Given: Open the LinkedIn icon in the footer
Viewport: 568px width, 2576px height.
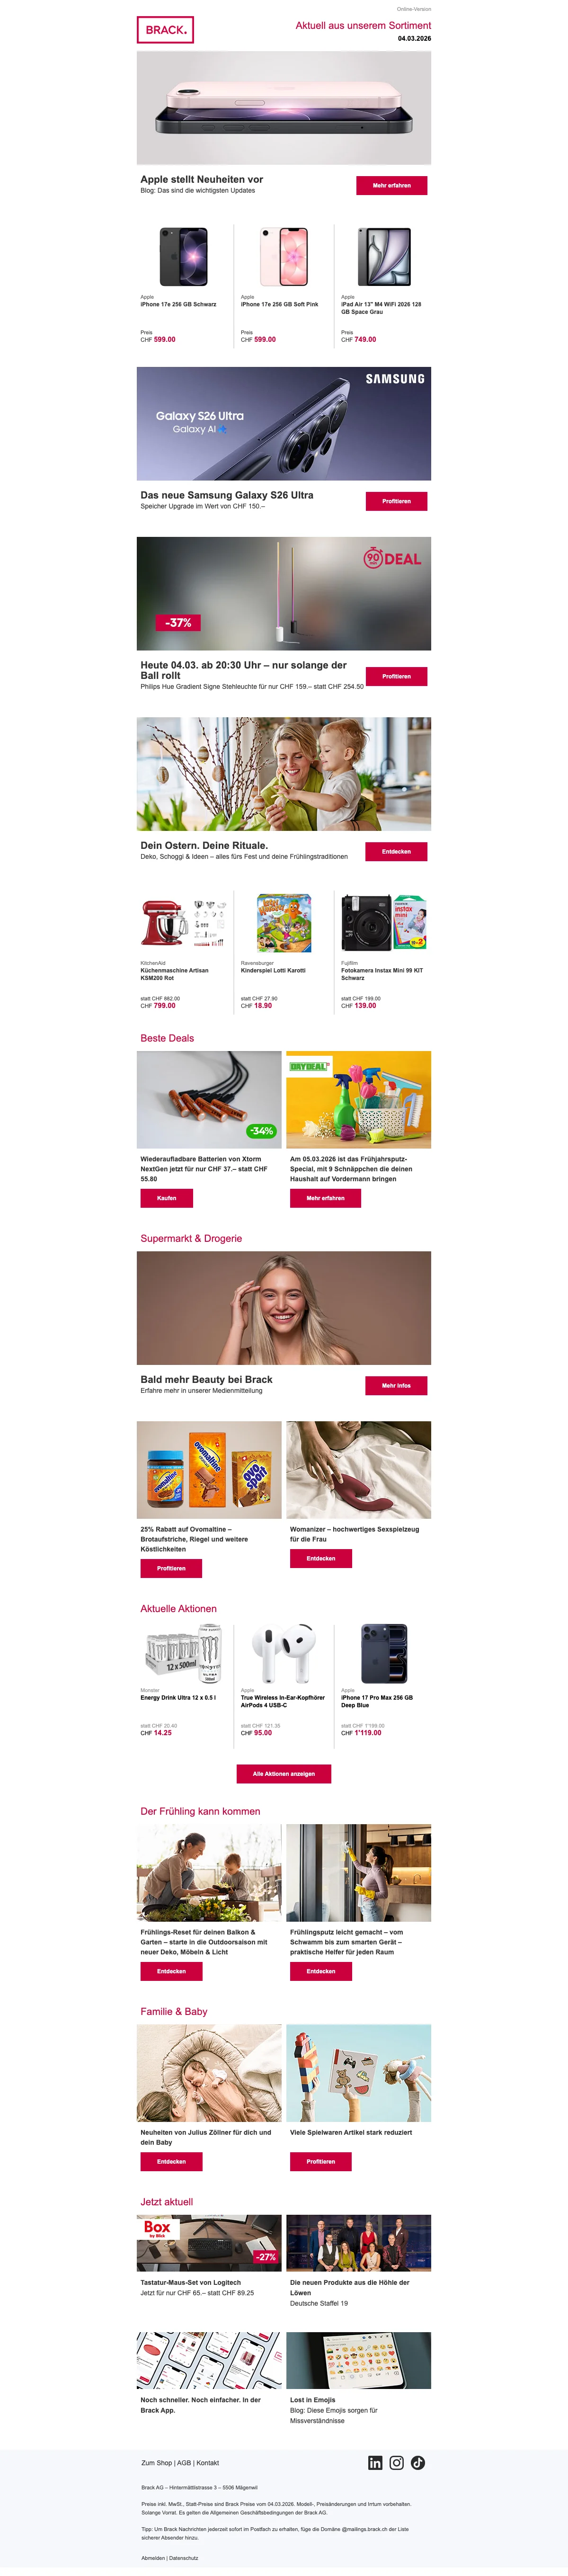Looking at the screenshot, I should [375, 2463].
